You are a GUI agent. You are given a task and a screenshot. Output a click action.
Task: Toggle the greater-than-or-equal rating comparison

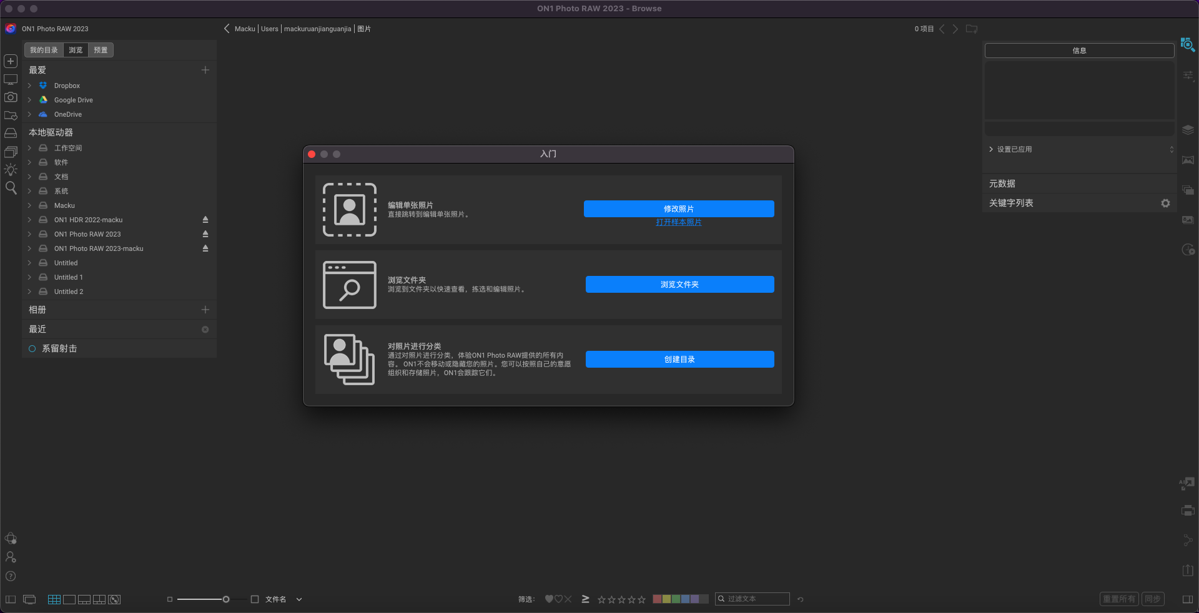point(585,599)
